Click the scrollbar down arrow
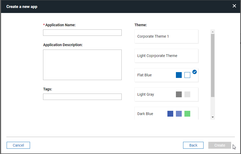Screen dimensions: 241x154 pyautogui.click(x=212, y=117)
